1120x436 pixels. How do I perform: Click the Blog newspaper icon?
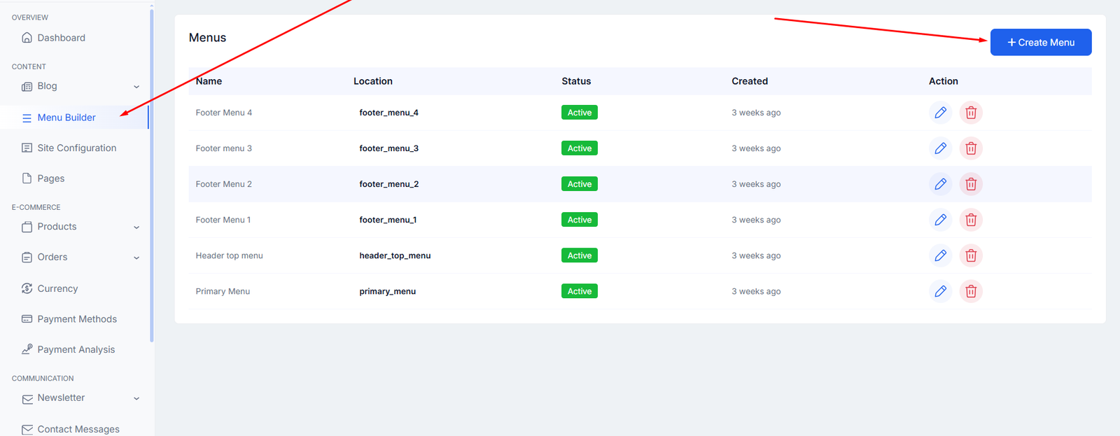27,87
